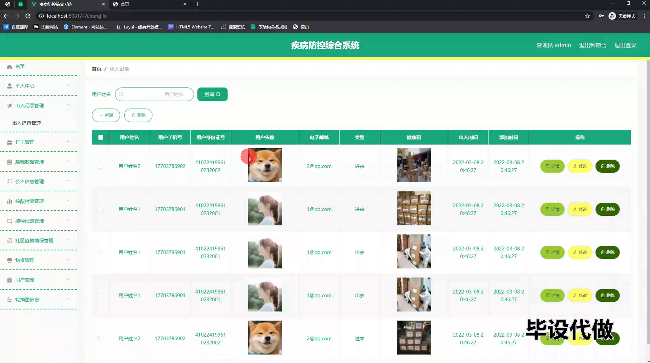Expand the 物资管理 menu chevron
This screenshot has width=650, height=363.
click(x=68, y=259)
